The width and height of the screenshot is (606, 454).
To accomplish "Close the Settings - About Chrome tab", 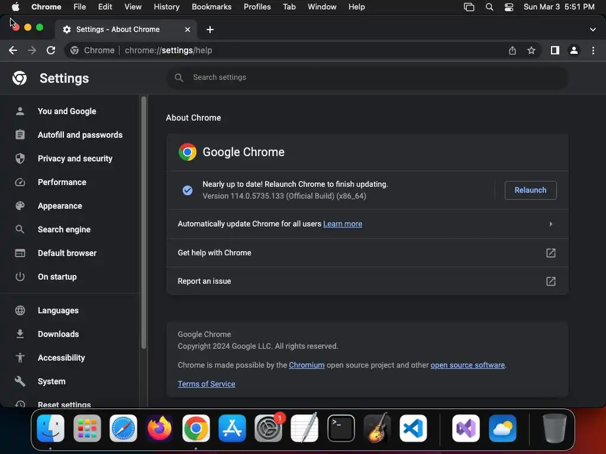I will 188,30.
